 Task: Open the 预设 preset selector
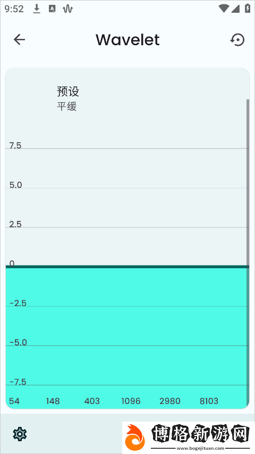point(68,92)
